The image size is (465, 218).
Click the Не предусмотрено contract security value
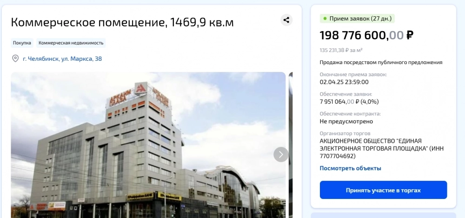click(x=346, y=122)
